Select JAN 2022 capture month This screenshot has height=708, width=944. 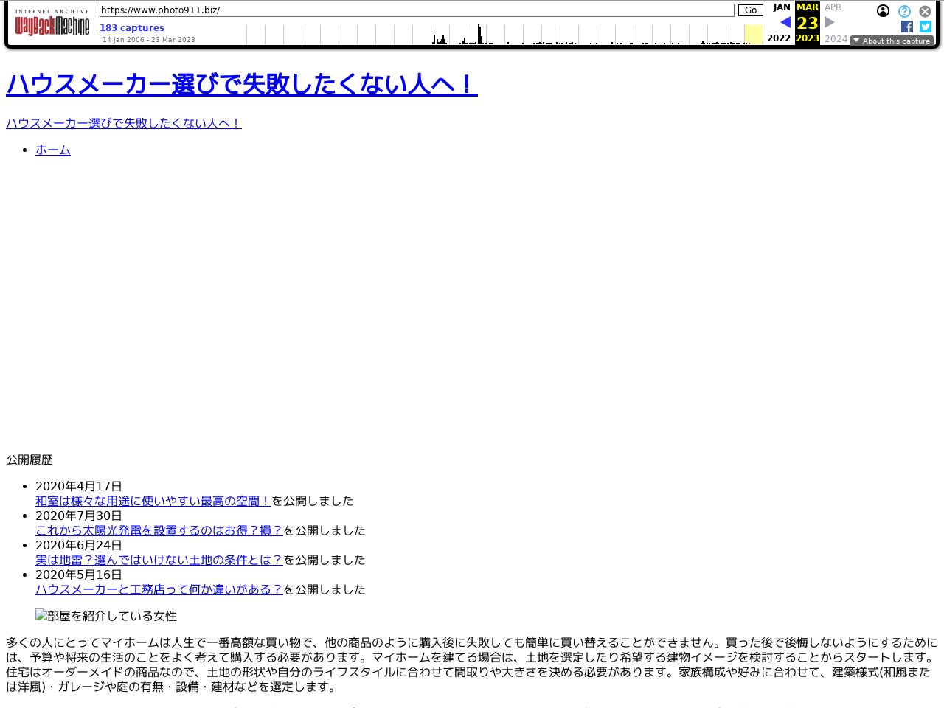[x=781, y=7]
